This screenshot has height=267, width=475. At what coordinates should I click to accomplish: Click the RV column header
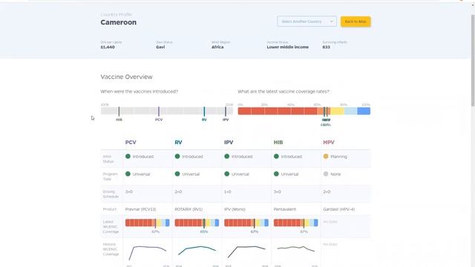[x=178, y=142]
